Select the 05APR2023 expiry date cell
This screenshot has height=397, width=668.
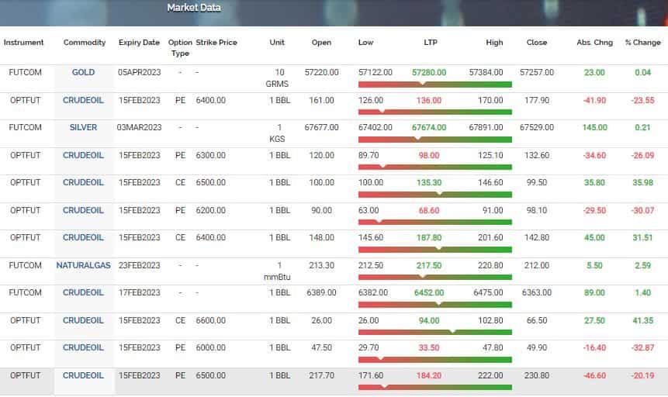pos(140,72)
